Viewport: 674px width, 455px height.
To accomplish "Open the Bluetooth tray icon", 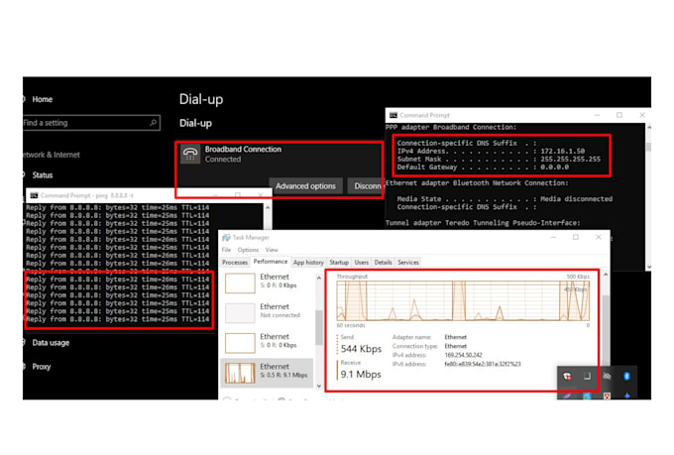I will 626,377.
